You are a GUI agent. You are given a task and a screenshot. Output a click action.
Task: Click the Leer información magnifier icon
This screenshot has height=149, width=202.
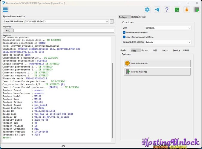pos(127,63)
